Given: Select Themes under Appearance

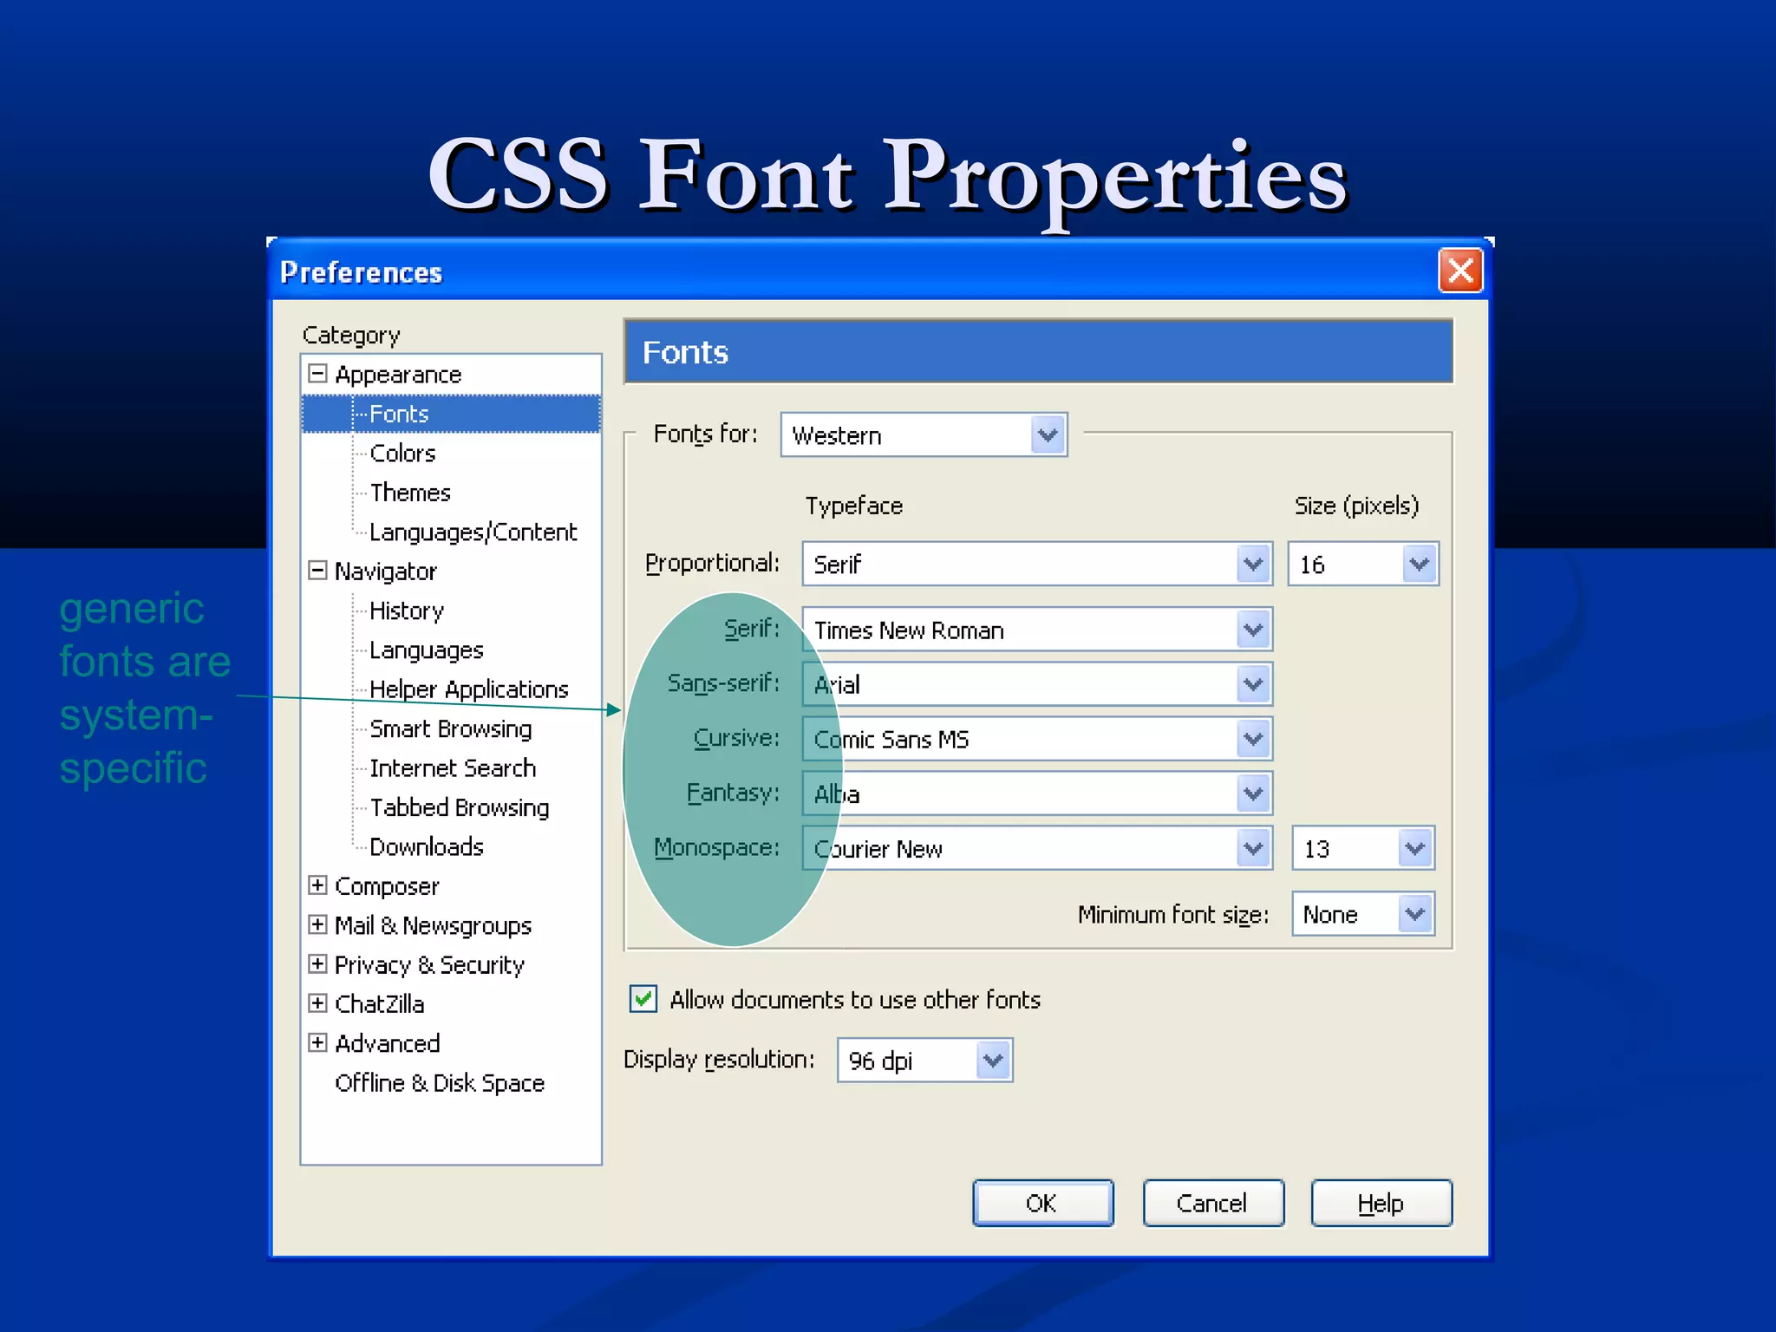Looking at the screenshot, I should [410, 493].
